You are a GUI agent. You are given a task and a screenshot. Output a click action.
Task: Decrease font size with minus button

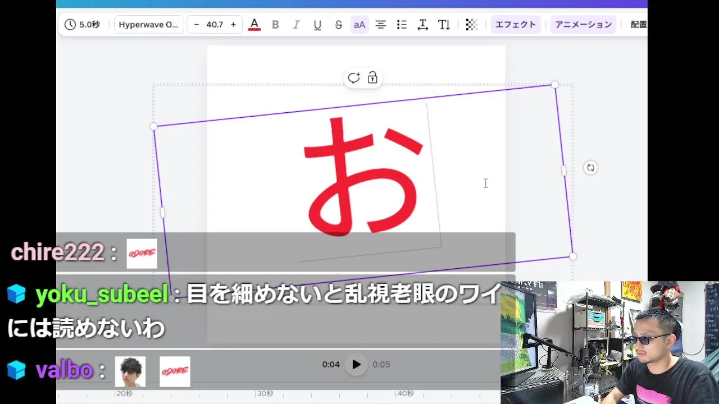[196, 25]
